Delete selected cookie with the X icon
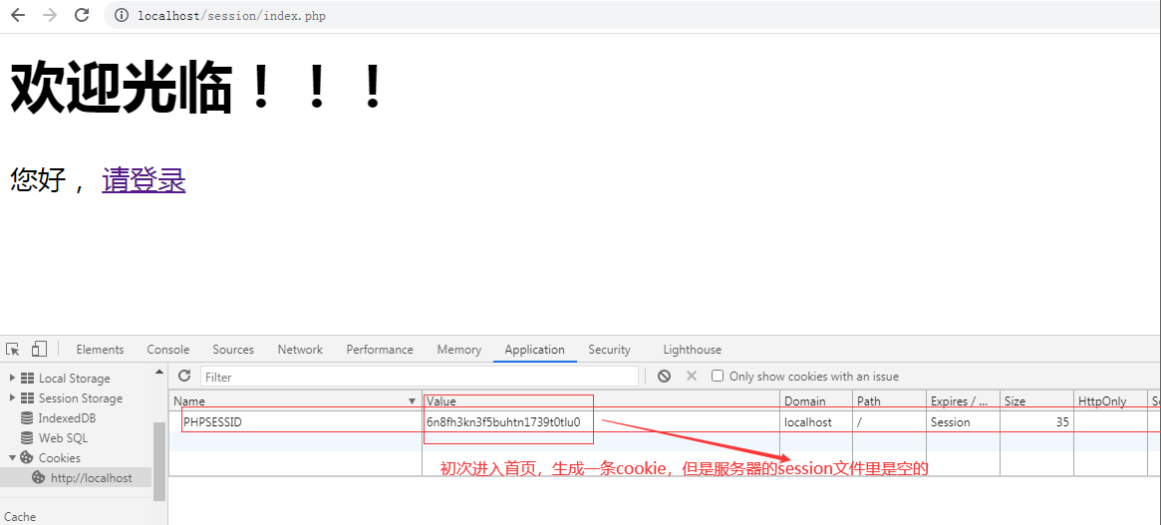Viewport: 1161px width, 525px height. point(692,377)
